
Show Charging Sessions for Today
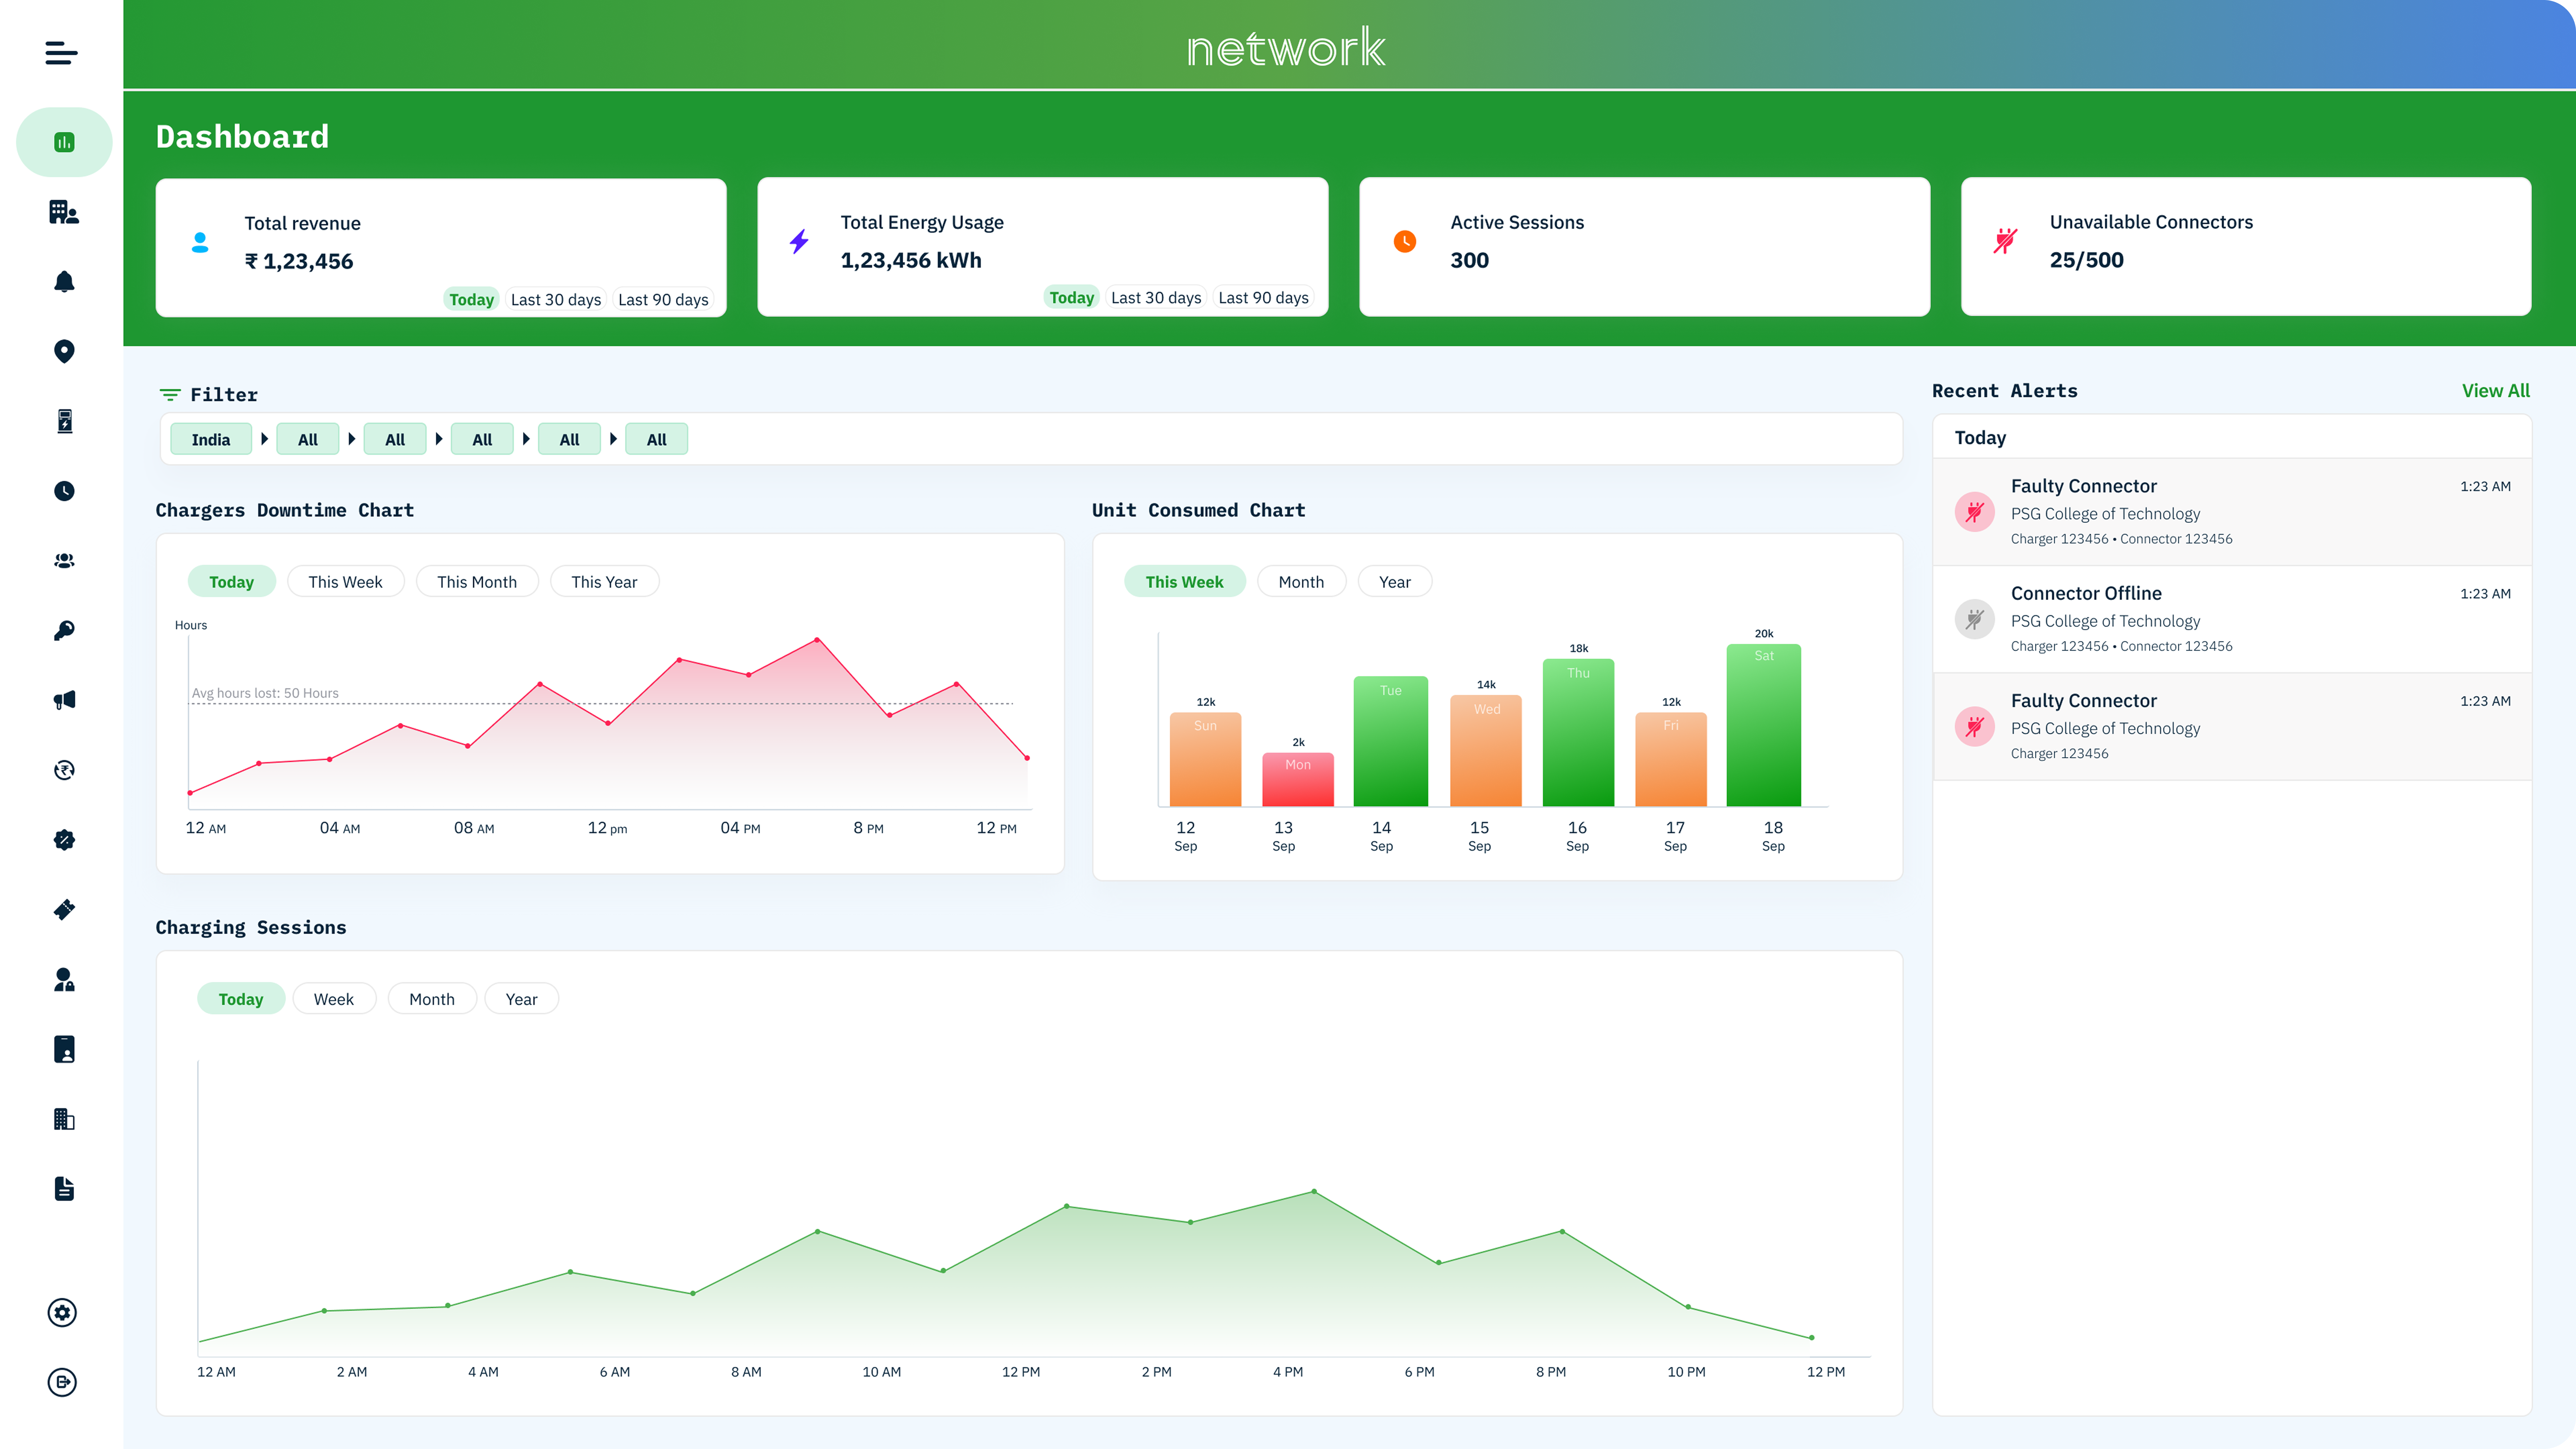pos(241,998)
